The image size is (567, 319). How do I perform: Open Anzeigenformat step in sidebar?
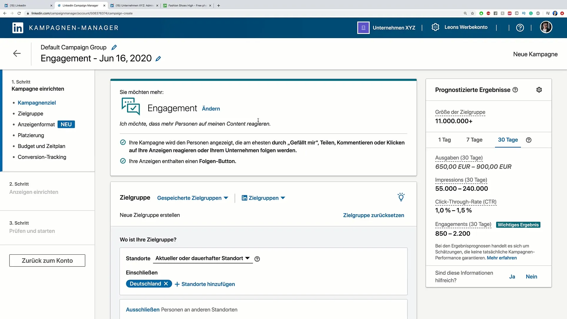(x=36, y=124)
